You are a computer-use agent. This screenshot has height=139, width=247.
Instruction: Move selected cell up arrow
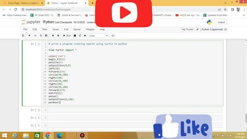point(53,36)
